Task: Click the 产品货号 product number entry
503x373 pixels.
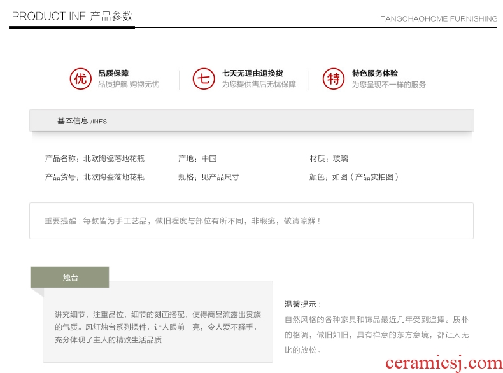Action: [x=95, y=177]
